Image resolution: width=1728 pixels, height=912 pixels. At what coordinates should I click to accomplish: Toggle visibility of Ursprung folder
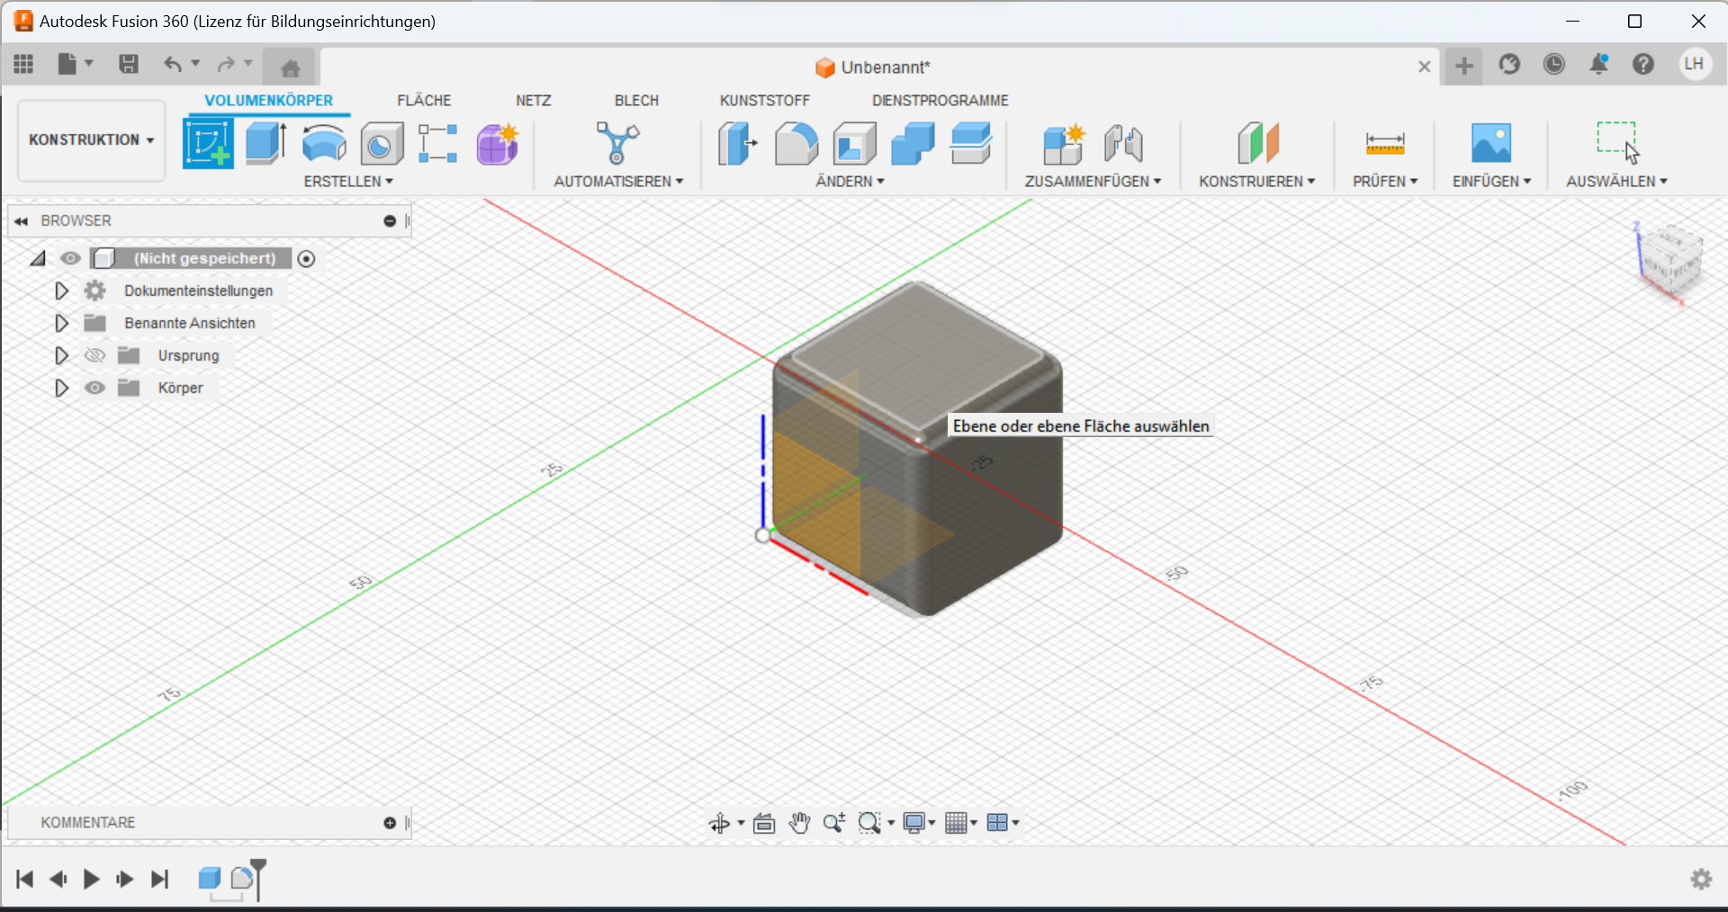pos(94,355)
